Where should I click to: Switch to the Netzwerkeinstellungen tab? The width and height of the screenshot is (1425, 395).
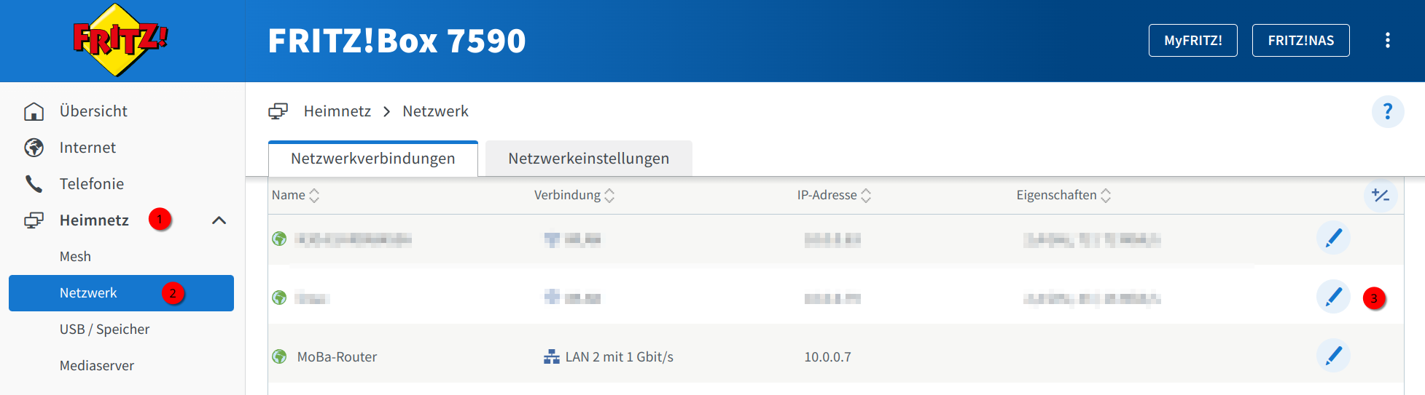pos(588,159)
